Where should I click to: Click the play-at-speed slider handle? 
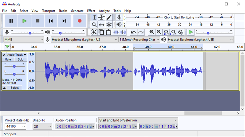coord(208,33)
